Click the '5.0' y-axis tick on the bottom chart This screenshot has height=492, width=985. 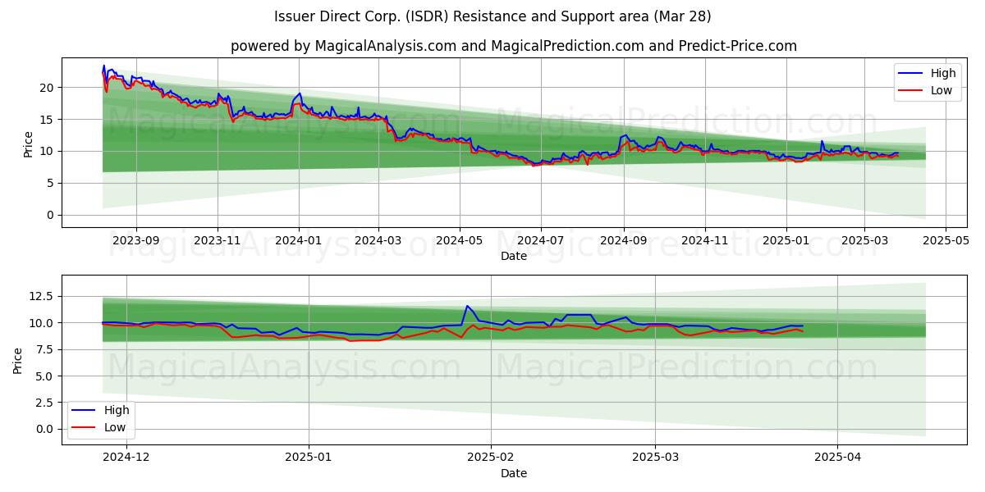click(x=46, y=376)
